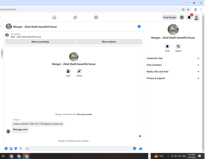
Task: Click the browser address bar URL
Action: [8, 9]
